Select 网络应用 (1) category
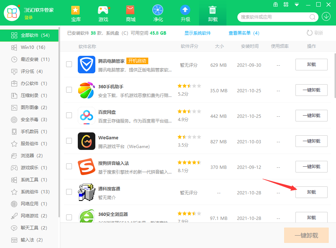This screenshot has width=336, height=248. (29, 204)
